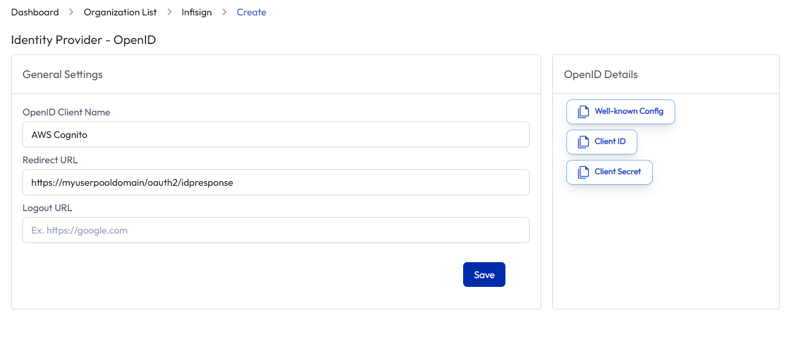Click chevron separator after Dashboard

point(71,12)
